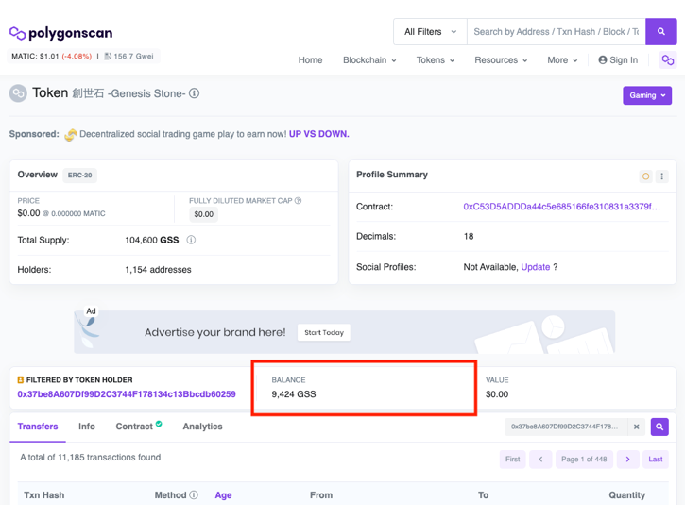Click the purple filter search button
Screen dimensions: 685x519
tap(659, 427)
